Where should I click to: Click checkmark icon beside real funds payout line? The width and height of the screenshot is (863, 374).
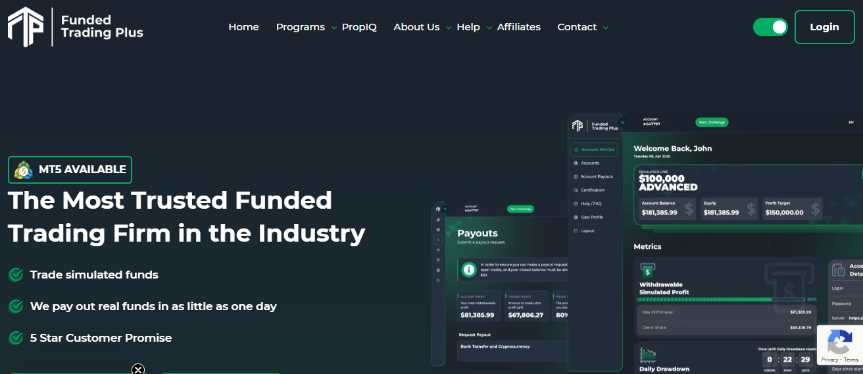[x=16, y=306]
